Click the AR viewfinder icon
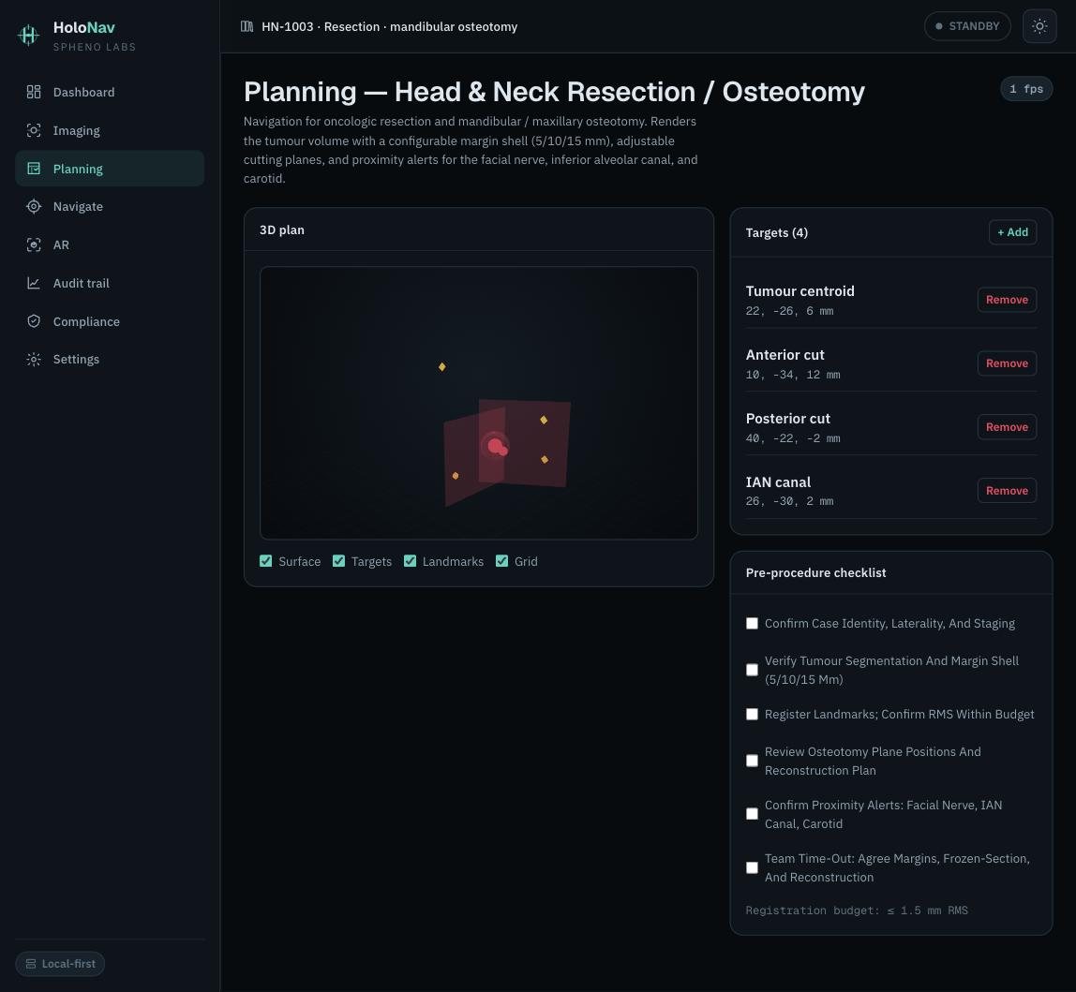Viewport: 1076px width, 992px height. coord(34,244)
